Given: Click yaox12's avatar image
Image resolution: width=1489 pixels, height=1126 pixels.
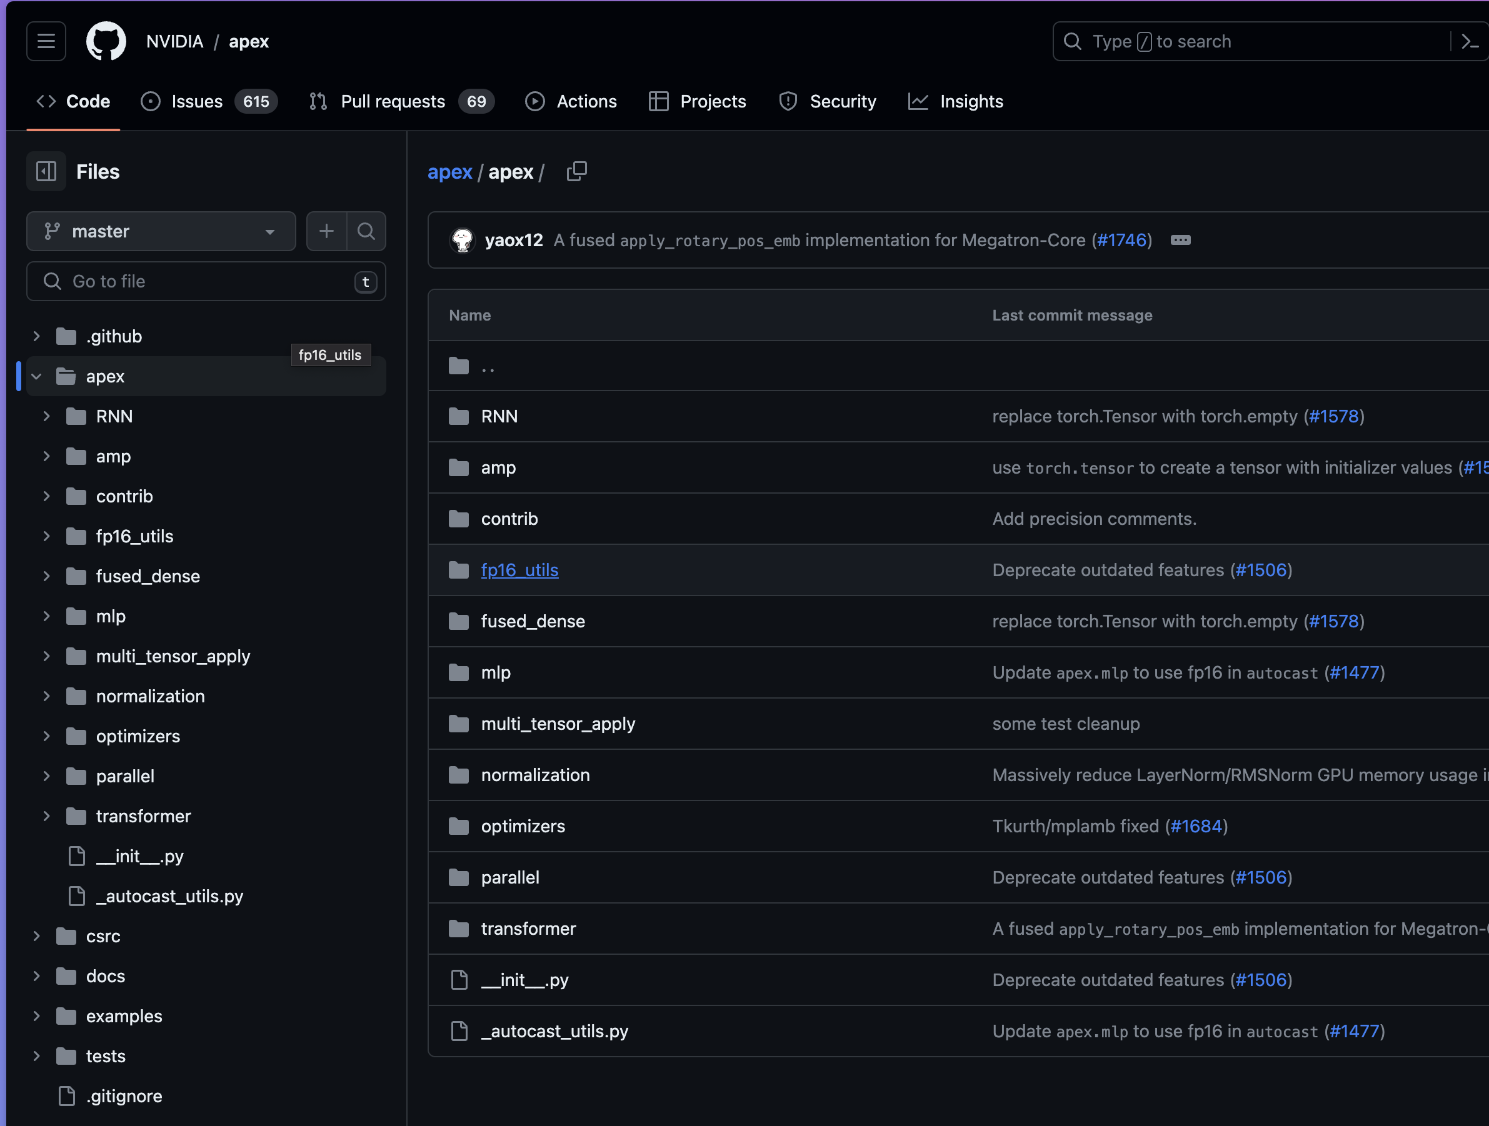Looking at the screenshot, I should [463, 241].
